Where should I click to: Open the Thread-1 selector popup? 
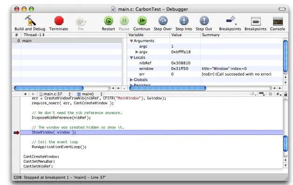point(34,35)
